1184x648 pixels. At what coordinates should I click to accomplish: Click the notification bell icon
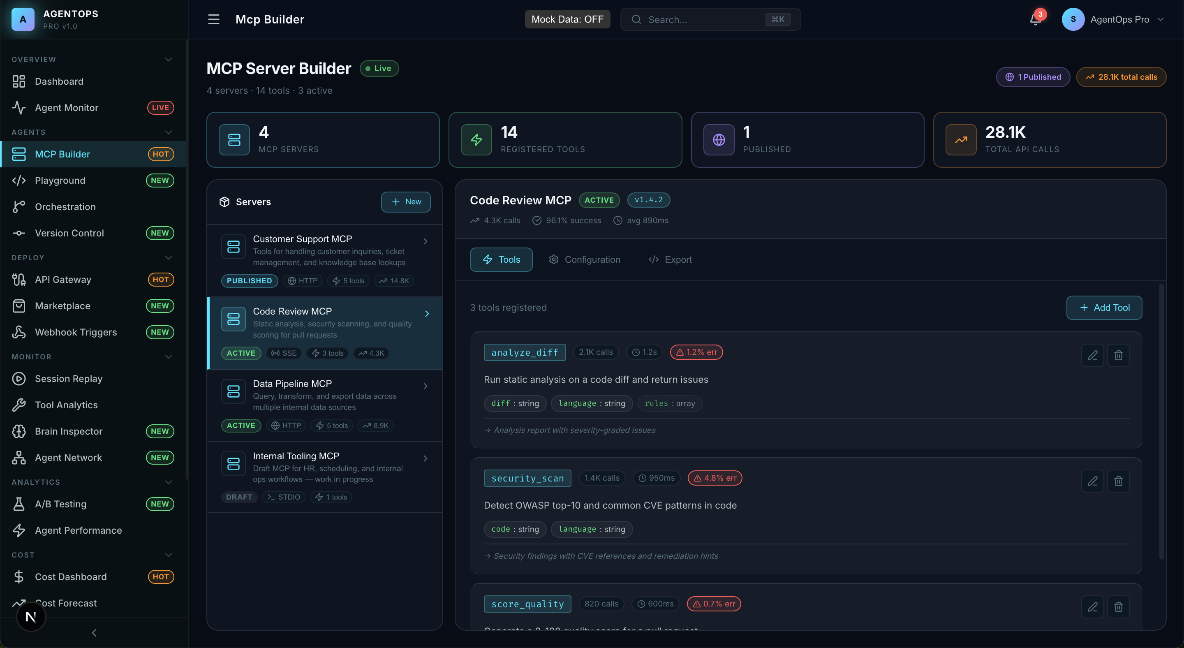(x=1034, y=20)
